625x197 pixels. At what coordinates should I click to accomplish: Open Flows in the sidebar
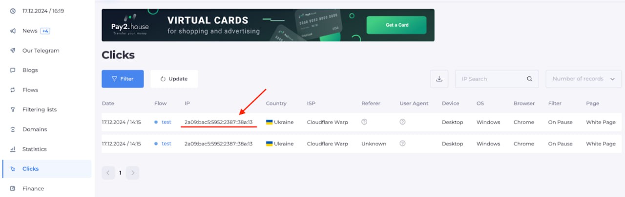pos(30,90)
